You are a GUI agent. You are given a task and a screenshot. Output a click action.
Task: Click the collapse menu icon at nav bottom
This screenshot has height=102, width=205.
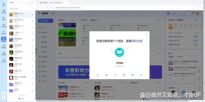(40, 98)
